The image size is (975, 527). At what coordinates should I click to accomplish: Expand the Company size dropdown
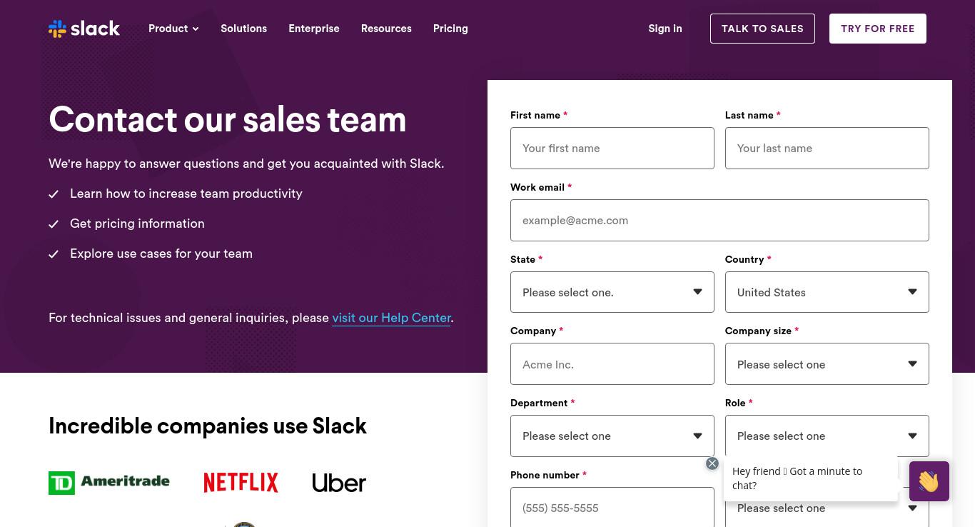click(827, 364)
